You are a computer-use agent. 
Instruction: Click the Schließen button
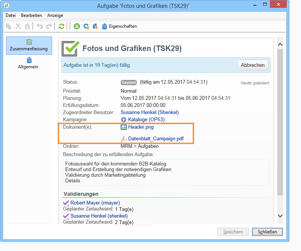[267, 232]
